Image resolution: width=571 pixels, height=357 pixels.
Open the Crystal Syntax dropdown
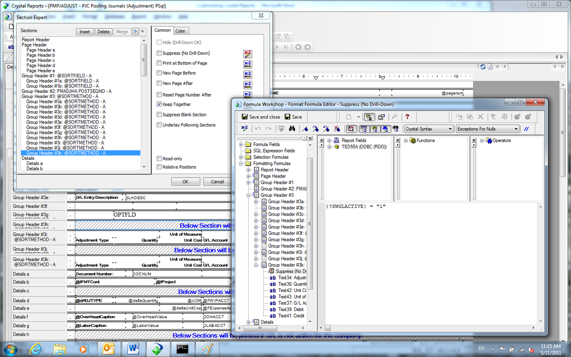click(429, 129)
